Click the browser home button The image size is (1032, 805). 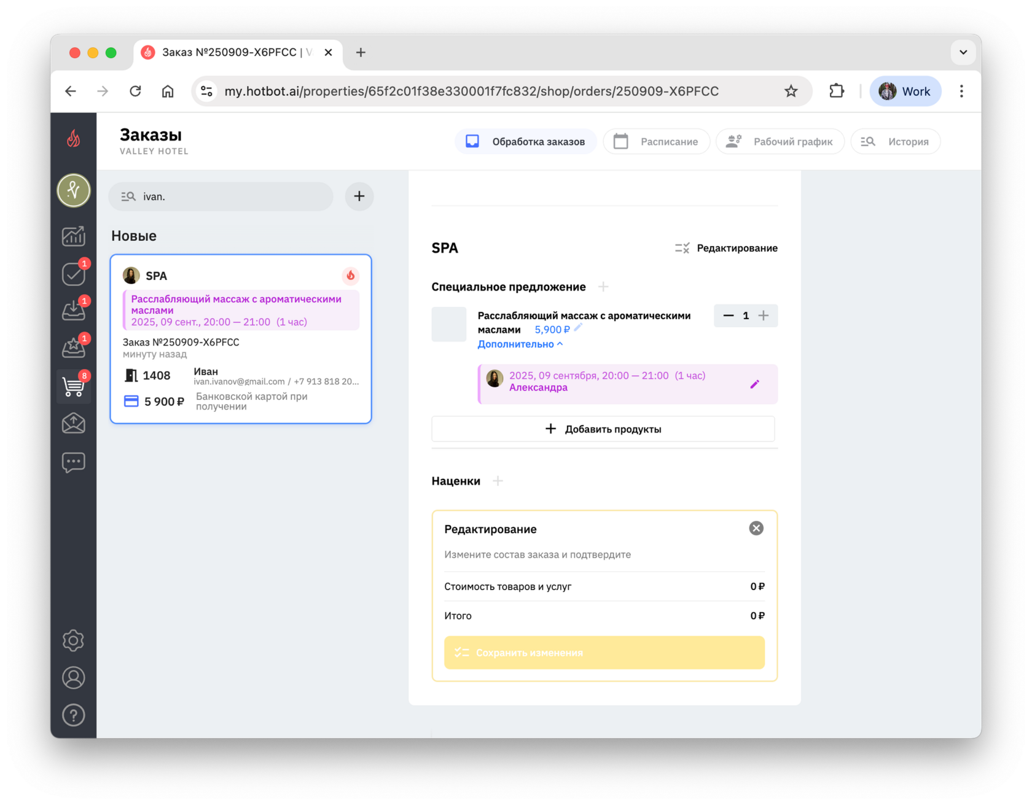(168, 91)
